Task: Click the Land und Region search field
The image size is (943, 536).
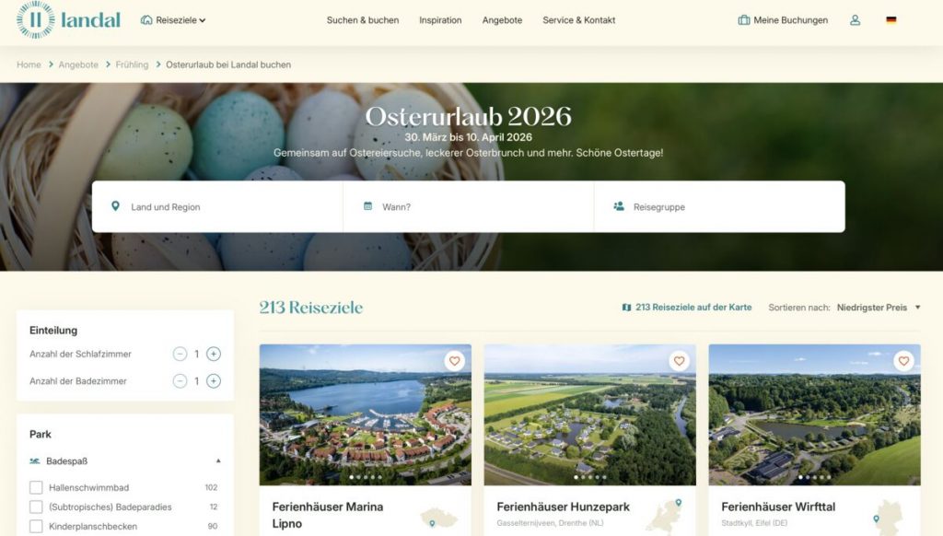Action: tap(217, 206)
